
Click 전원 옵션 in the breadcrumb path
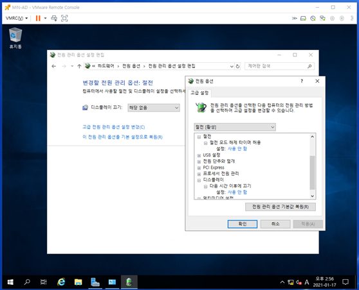click(131, 66)
